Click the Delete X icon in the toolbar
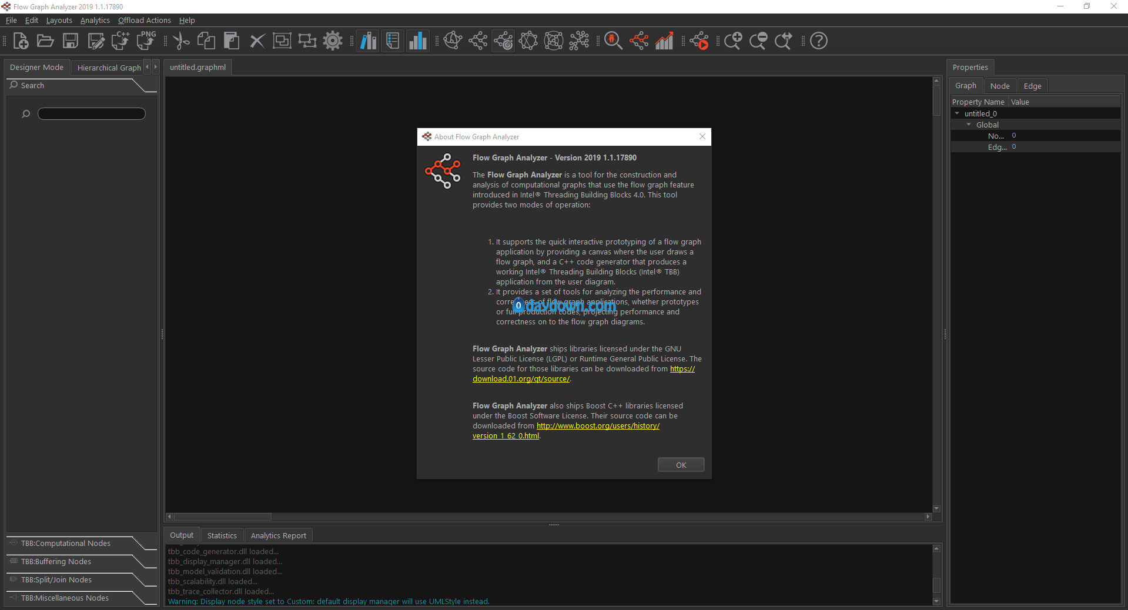 (257, 41)
